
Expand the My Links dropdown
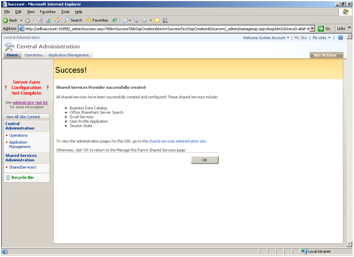click(x=322, y=38)
